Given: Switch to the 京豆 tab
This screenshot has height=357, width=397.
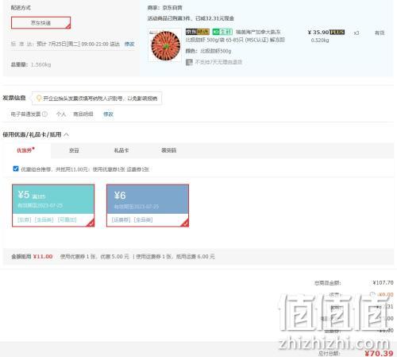Looking at the screenshot, I should (x=74, y=150).
